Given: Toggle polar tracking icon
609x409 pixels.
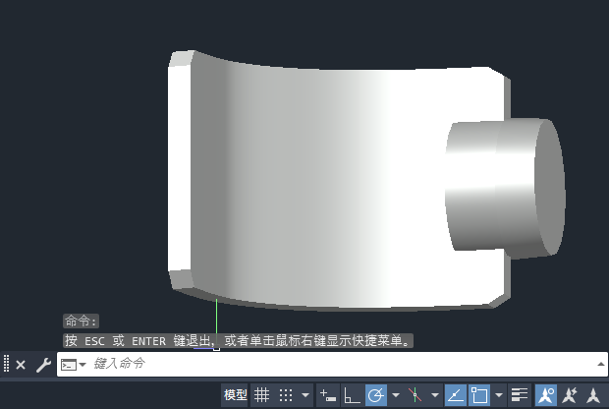Looking at the screenshot, I should click(x=376, y=395).
